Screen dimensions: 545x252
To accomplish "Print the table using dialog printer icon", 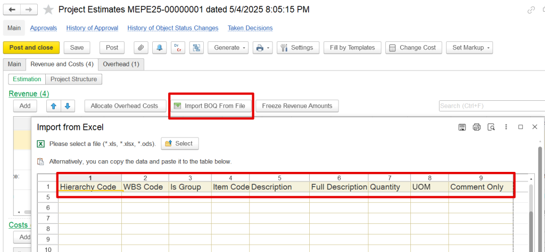I will click(x=476, y=127).
